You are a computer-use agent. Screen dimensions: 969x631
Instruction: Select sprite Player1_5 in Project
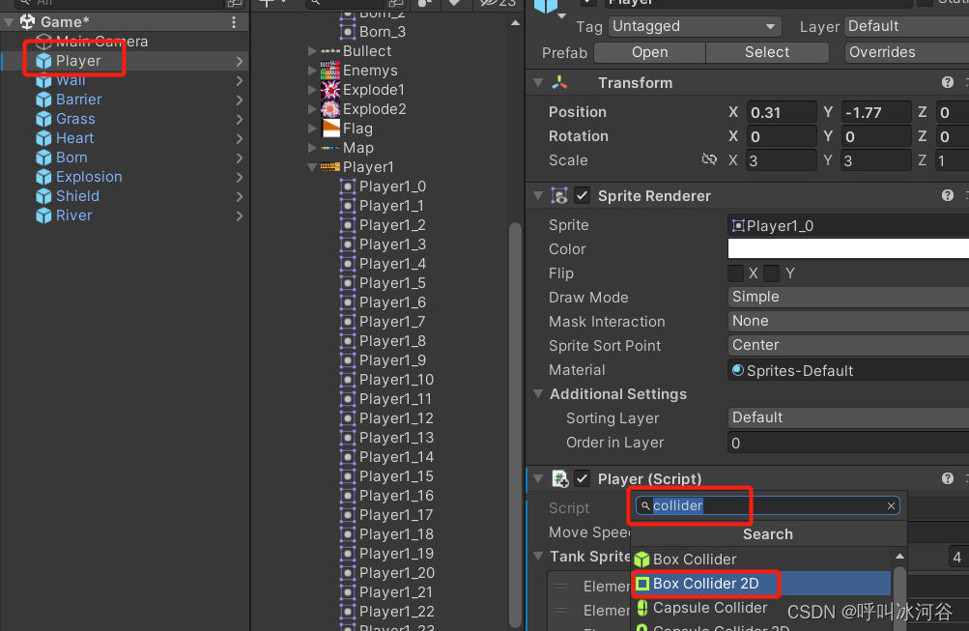(392, 283)
